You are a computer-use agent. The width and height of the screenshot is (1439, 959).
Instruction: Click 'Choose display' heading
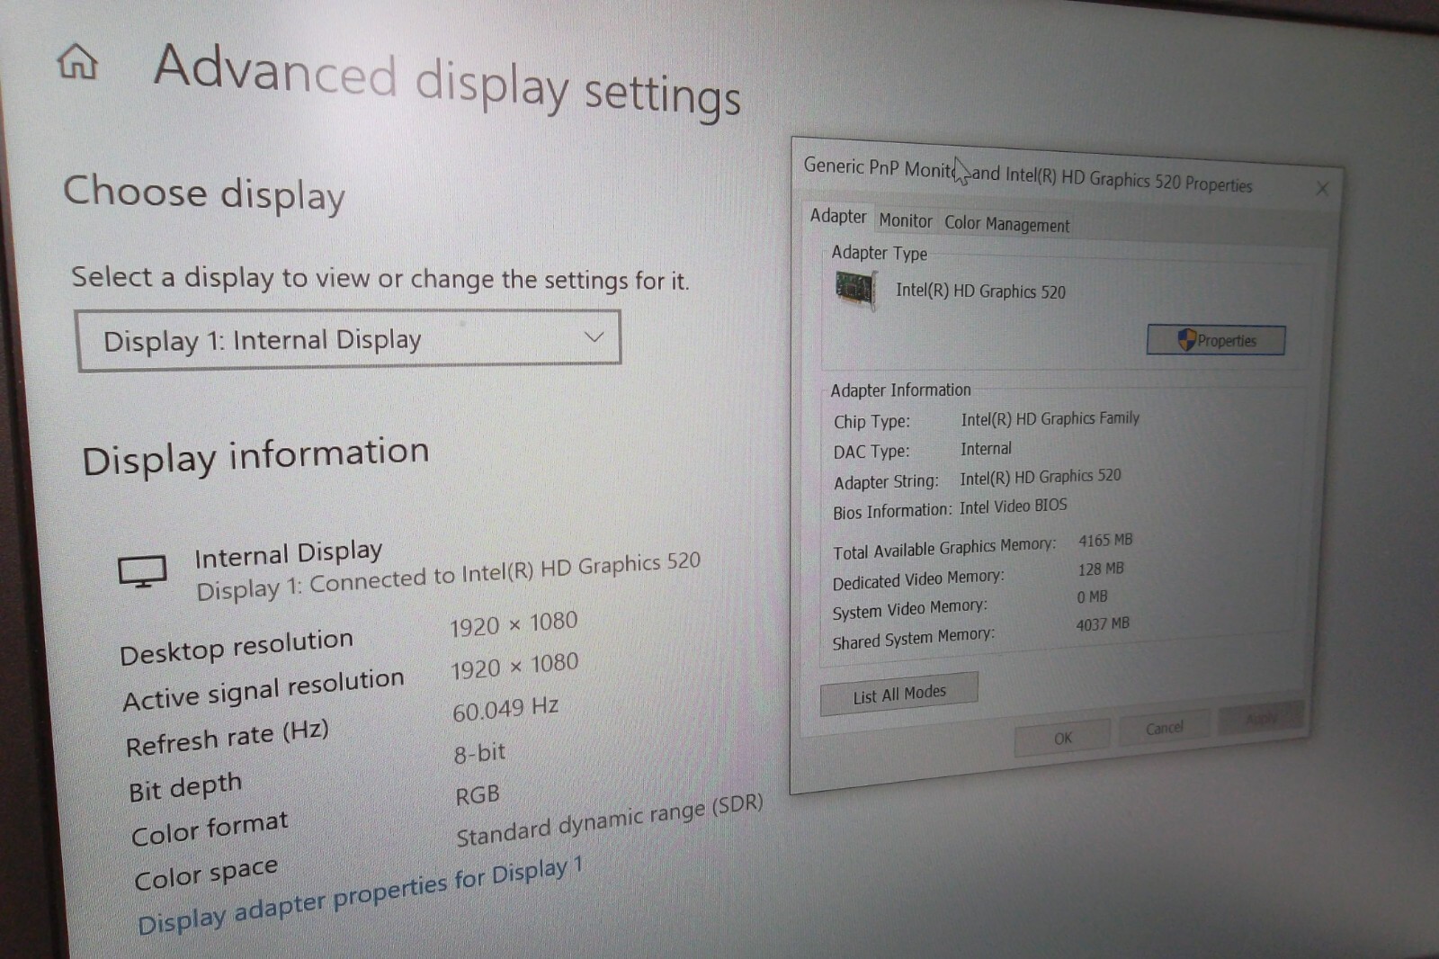pyautogui.click(x=204, y=193)
